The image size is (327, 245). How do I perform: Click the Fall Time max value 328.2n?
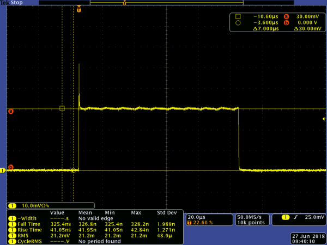(140, 224)
